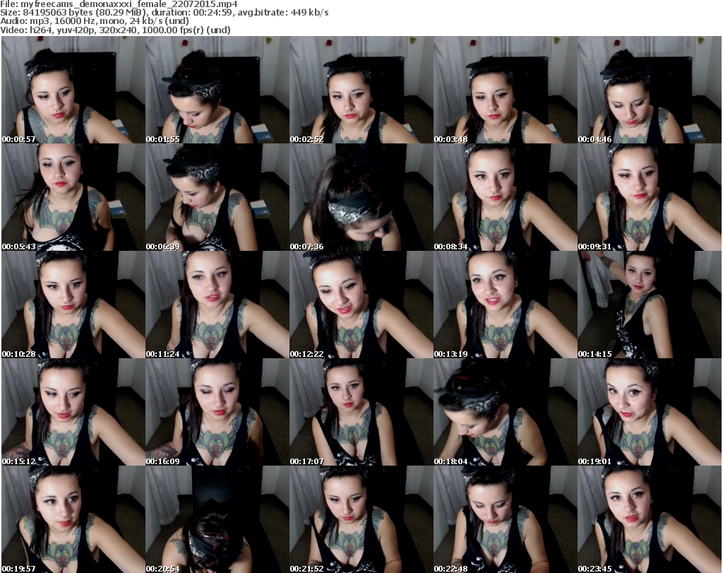Click the Size and duration info line

164,13
